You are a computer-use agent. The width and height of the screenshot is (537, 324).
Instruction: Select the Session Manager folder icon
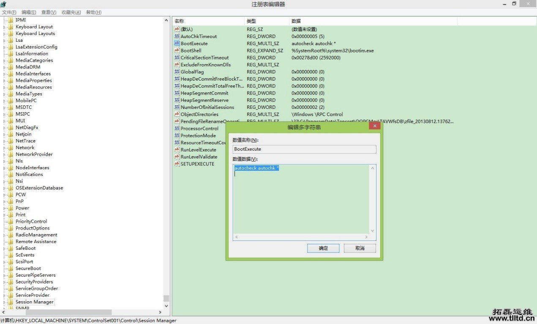tap(11, 302)
